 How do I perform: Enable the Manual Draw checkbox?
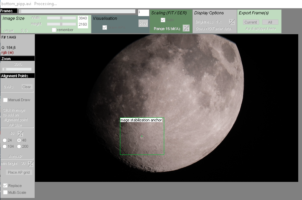[5, 100]
